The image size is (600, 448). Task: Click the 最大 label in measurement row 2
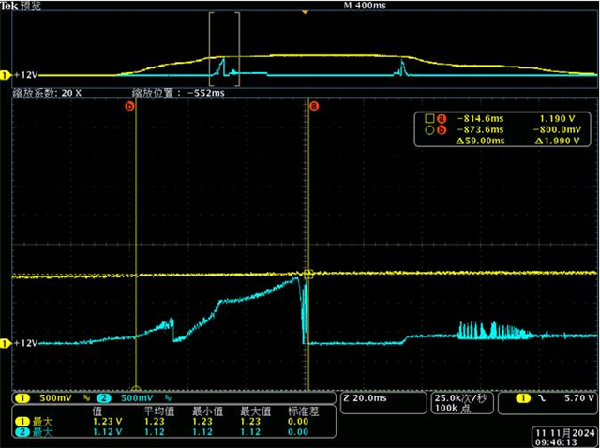(x=42, y=432)
